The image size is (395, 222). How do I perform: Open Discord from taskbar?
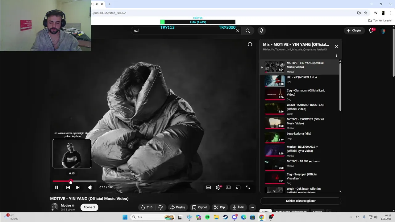[235, 217]
